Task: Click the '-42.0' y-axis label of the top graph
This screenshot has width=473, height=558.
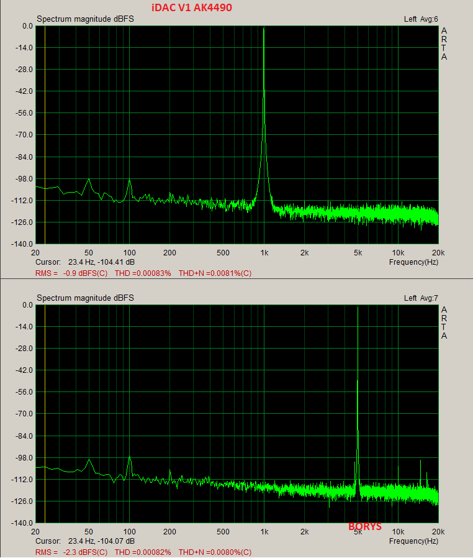Action: pyautogui.click(x=24, y=91)
